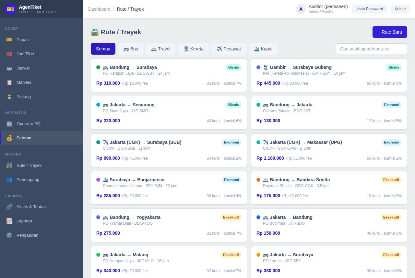Click the green dot on Bandung → Surabaya
This screenshot has width=415, height=278.
(98, 67)
